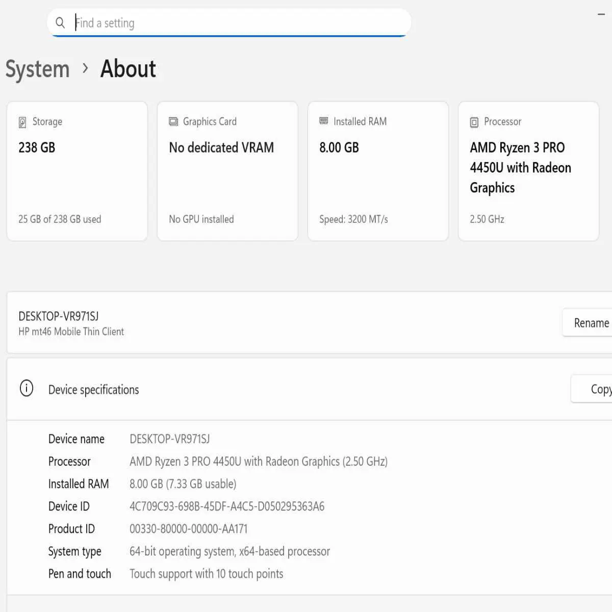
Task: Click the Product ID value 00330-80000-00000-AA171
Action: (189, 529)
